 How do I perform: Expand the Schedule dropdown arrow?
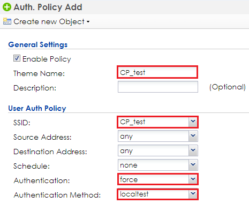193,165
